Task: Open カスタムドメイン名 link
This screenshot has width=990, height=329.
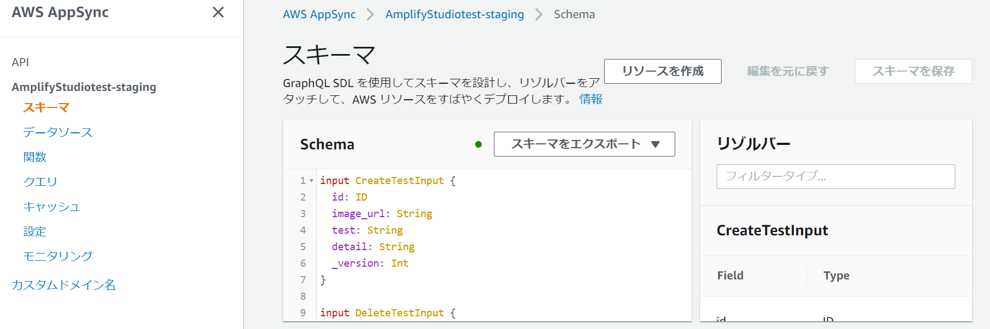Action: pos(64,285)
